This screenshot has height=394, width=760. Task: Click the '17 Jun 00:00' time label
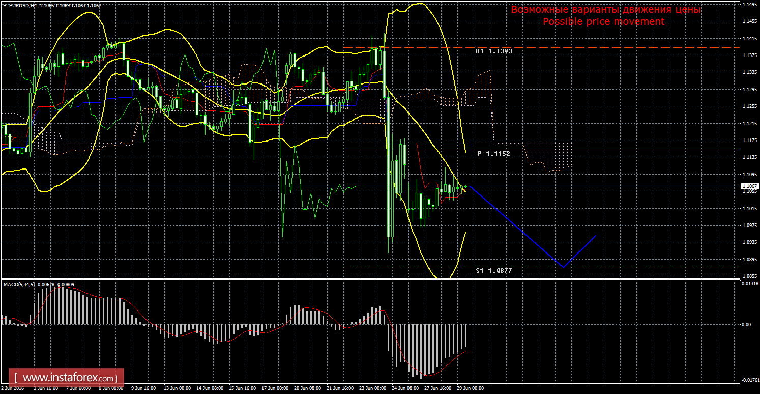(x=275, y=388)
